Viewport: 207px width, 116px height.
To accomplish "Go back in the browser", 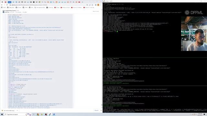I will 2,5.
